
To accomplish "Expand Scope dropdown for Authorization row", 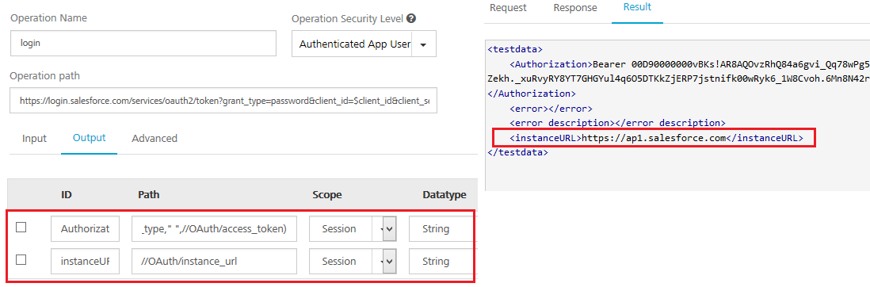I will pyautogui.click(x=389, y=228).
